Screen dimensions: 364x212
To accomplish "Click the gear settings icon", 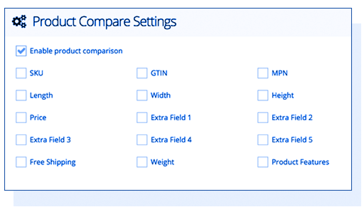I will tap(20, 21).
